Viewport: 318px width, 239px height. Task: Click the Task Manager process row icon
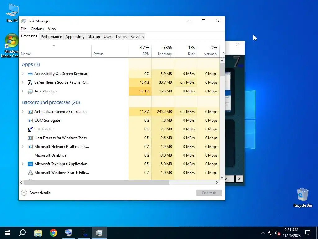click(30, 91)
